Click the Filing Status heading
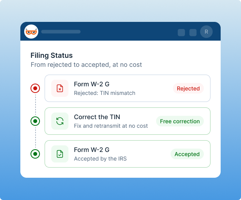 [52, 55]
